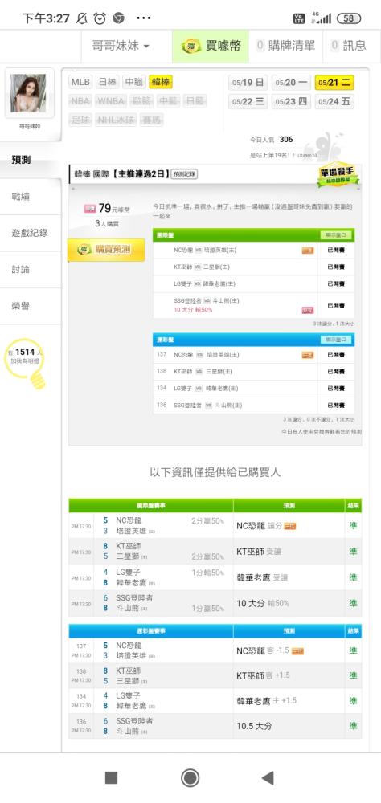
Task: Click the 預測紀錄 link button
Action: (x=184, y=174)
